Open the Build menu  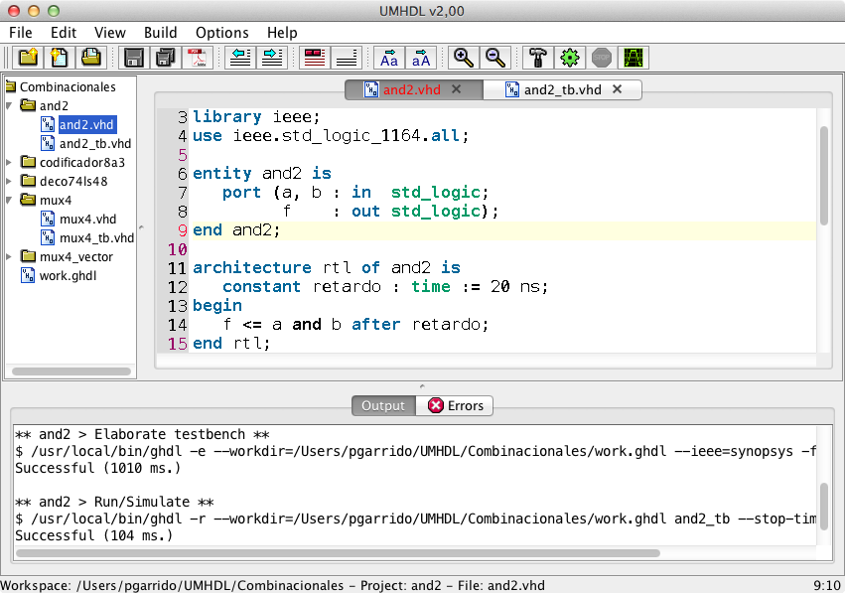[x=160, y=33]
